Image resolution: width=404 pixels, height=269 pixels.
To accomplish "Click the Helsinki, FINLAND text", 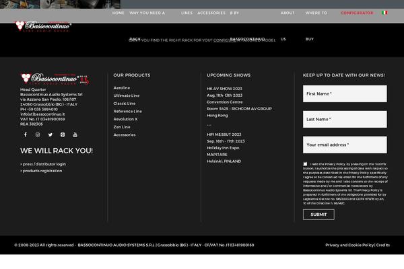I will pos(224,161).
